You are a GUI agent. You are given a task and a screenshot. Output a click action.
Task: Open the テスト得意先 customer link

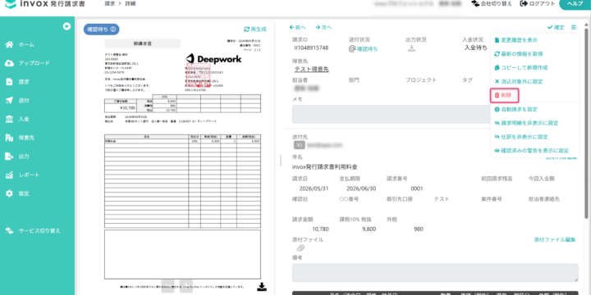311,69
